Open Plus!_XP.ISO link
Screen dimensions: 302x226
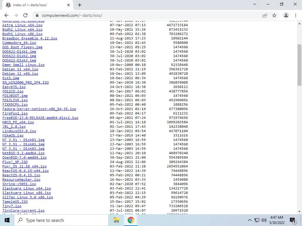tap(15, 162)
